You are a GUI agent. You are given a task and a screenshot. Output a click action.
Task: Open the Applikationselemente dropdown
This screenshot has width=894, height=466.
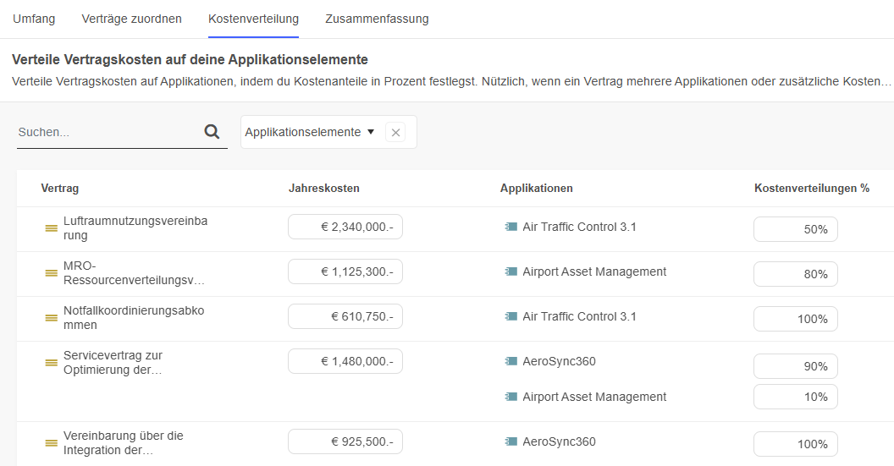click(x=309, y=132)
